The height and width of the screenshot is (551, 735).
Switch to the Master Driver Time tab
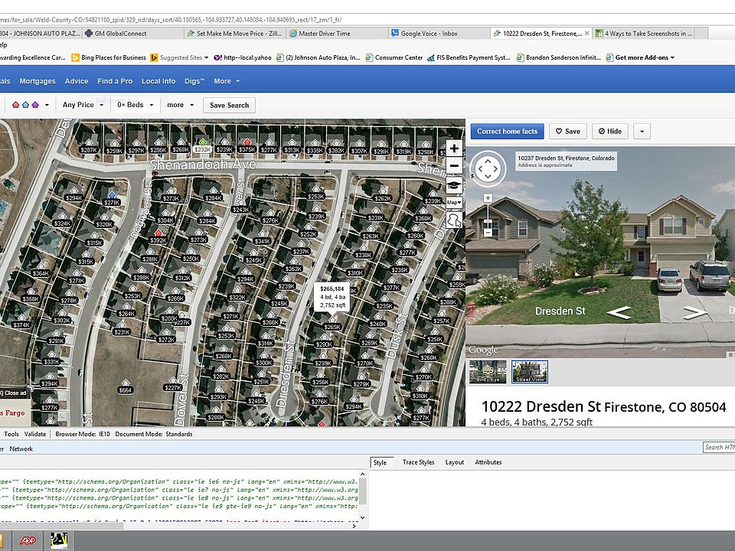point(337,33)
